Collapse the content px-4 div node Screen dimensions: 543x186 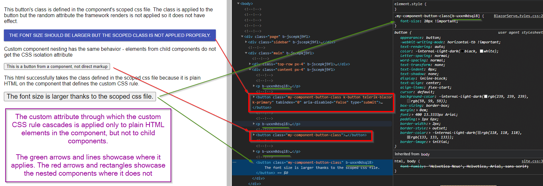pyautogui.click(x=250, y=70)
